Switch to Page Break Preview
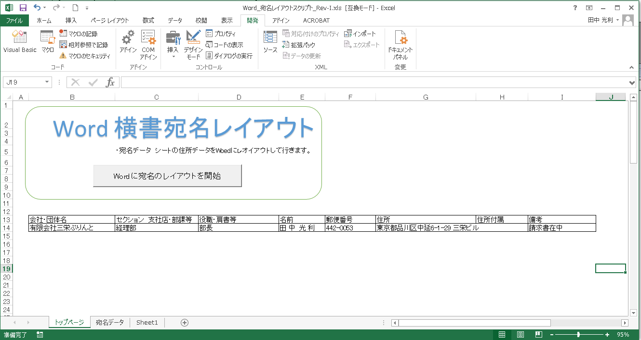 (x=539, y=335)
